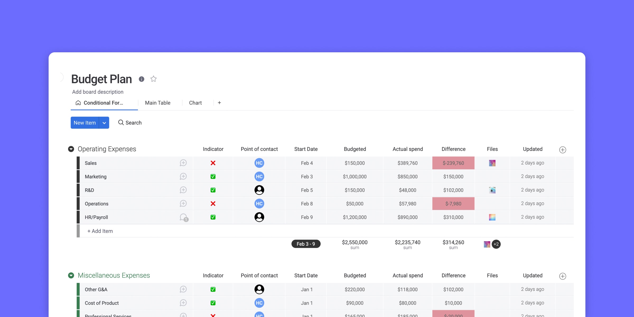This screenshot has width=634, height=317.
Task: Click the add column icon in Miscellaneous Expenses
Action: coord(563,276)
